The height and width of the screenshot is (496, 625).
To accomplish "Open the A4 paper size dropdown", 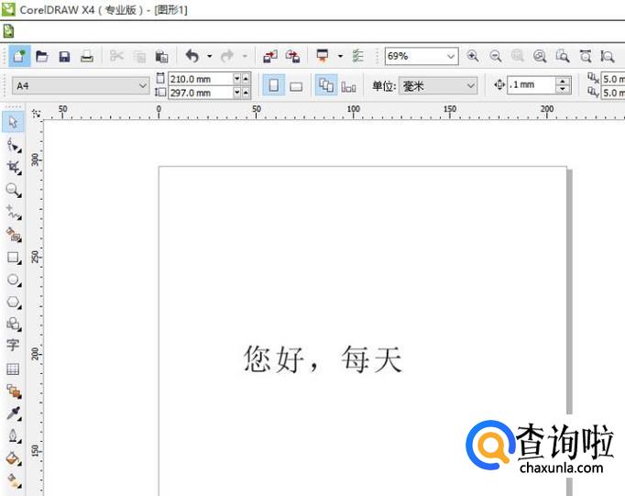I will point(142,86).
